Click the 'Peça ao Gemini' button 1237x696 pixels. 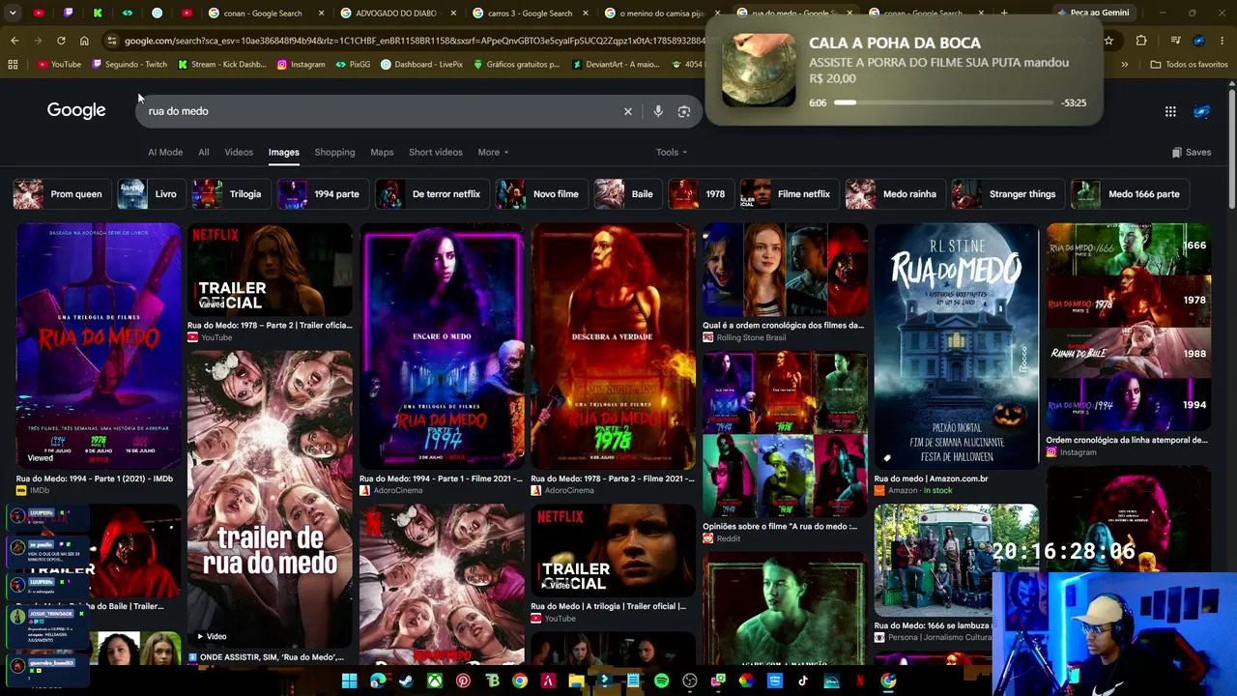(x=1093, y=13)
